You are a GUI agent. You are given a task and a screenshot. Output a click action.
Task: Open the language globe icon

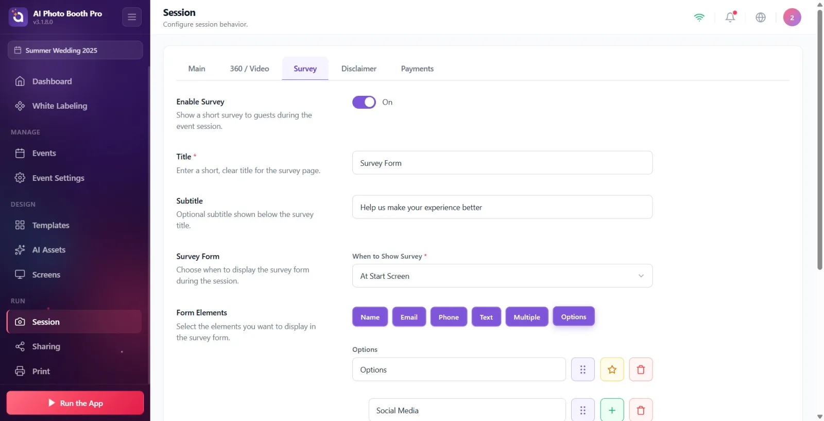point(761,17)
